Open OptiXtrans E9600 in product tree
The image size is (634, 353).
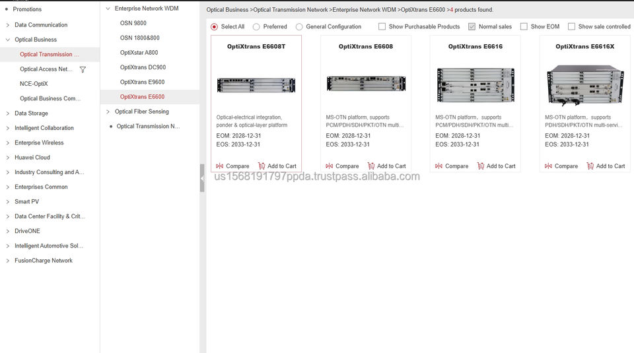click(x=142, y=82)
